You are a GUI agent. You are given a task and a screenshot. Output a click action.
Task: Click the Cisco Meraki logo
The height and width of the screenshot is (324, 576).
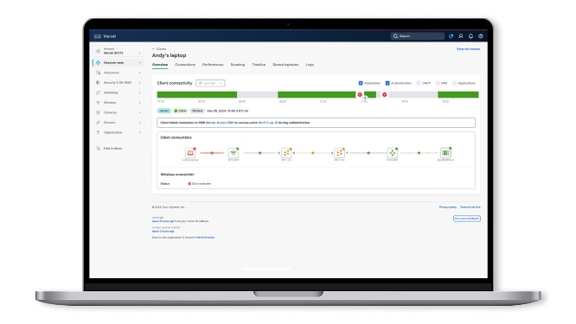tap(105, 36)
